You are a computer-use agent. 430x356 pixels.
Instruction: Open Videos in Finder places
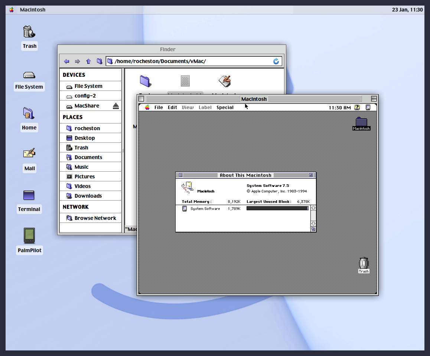point(90,186)
